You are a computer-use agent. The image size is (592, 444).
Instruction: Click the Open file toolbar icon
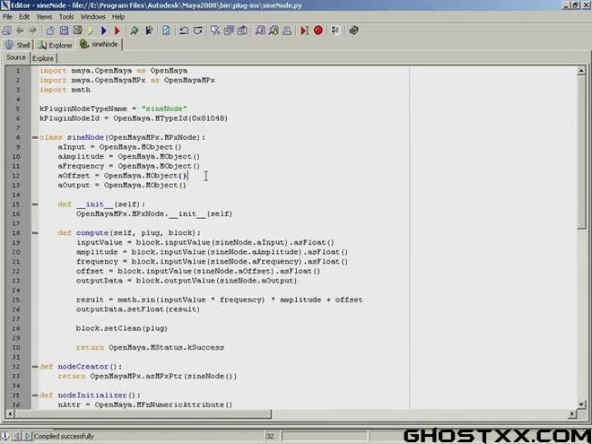pyautogui.click(x=50, y=30)
